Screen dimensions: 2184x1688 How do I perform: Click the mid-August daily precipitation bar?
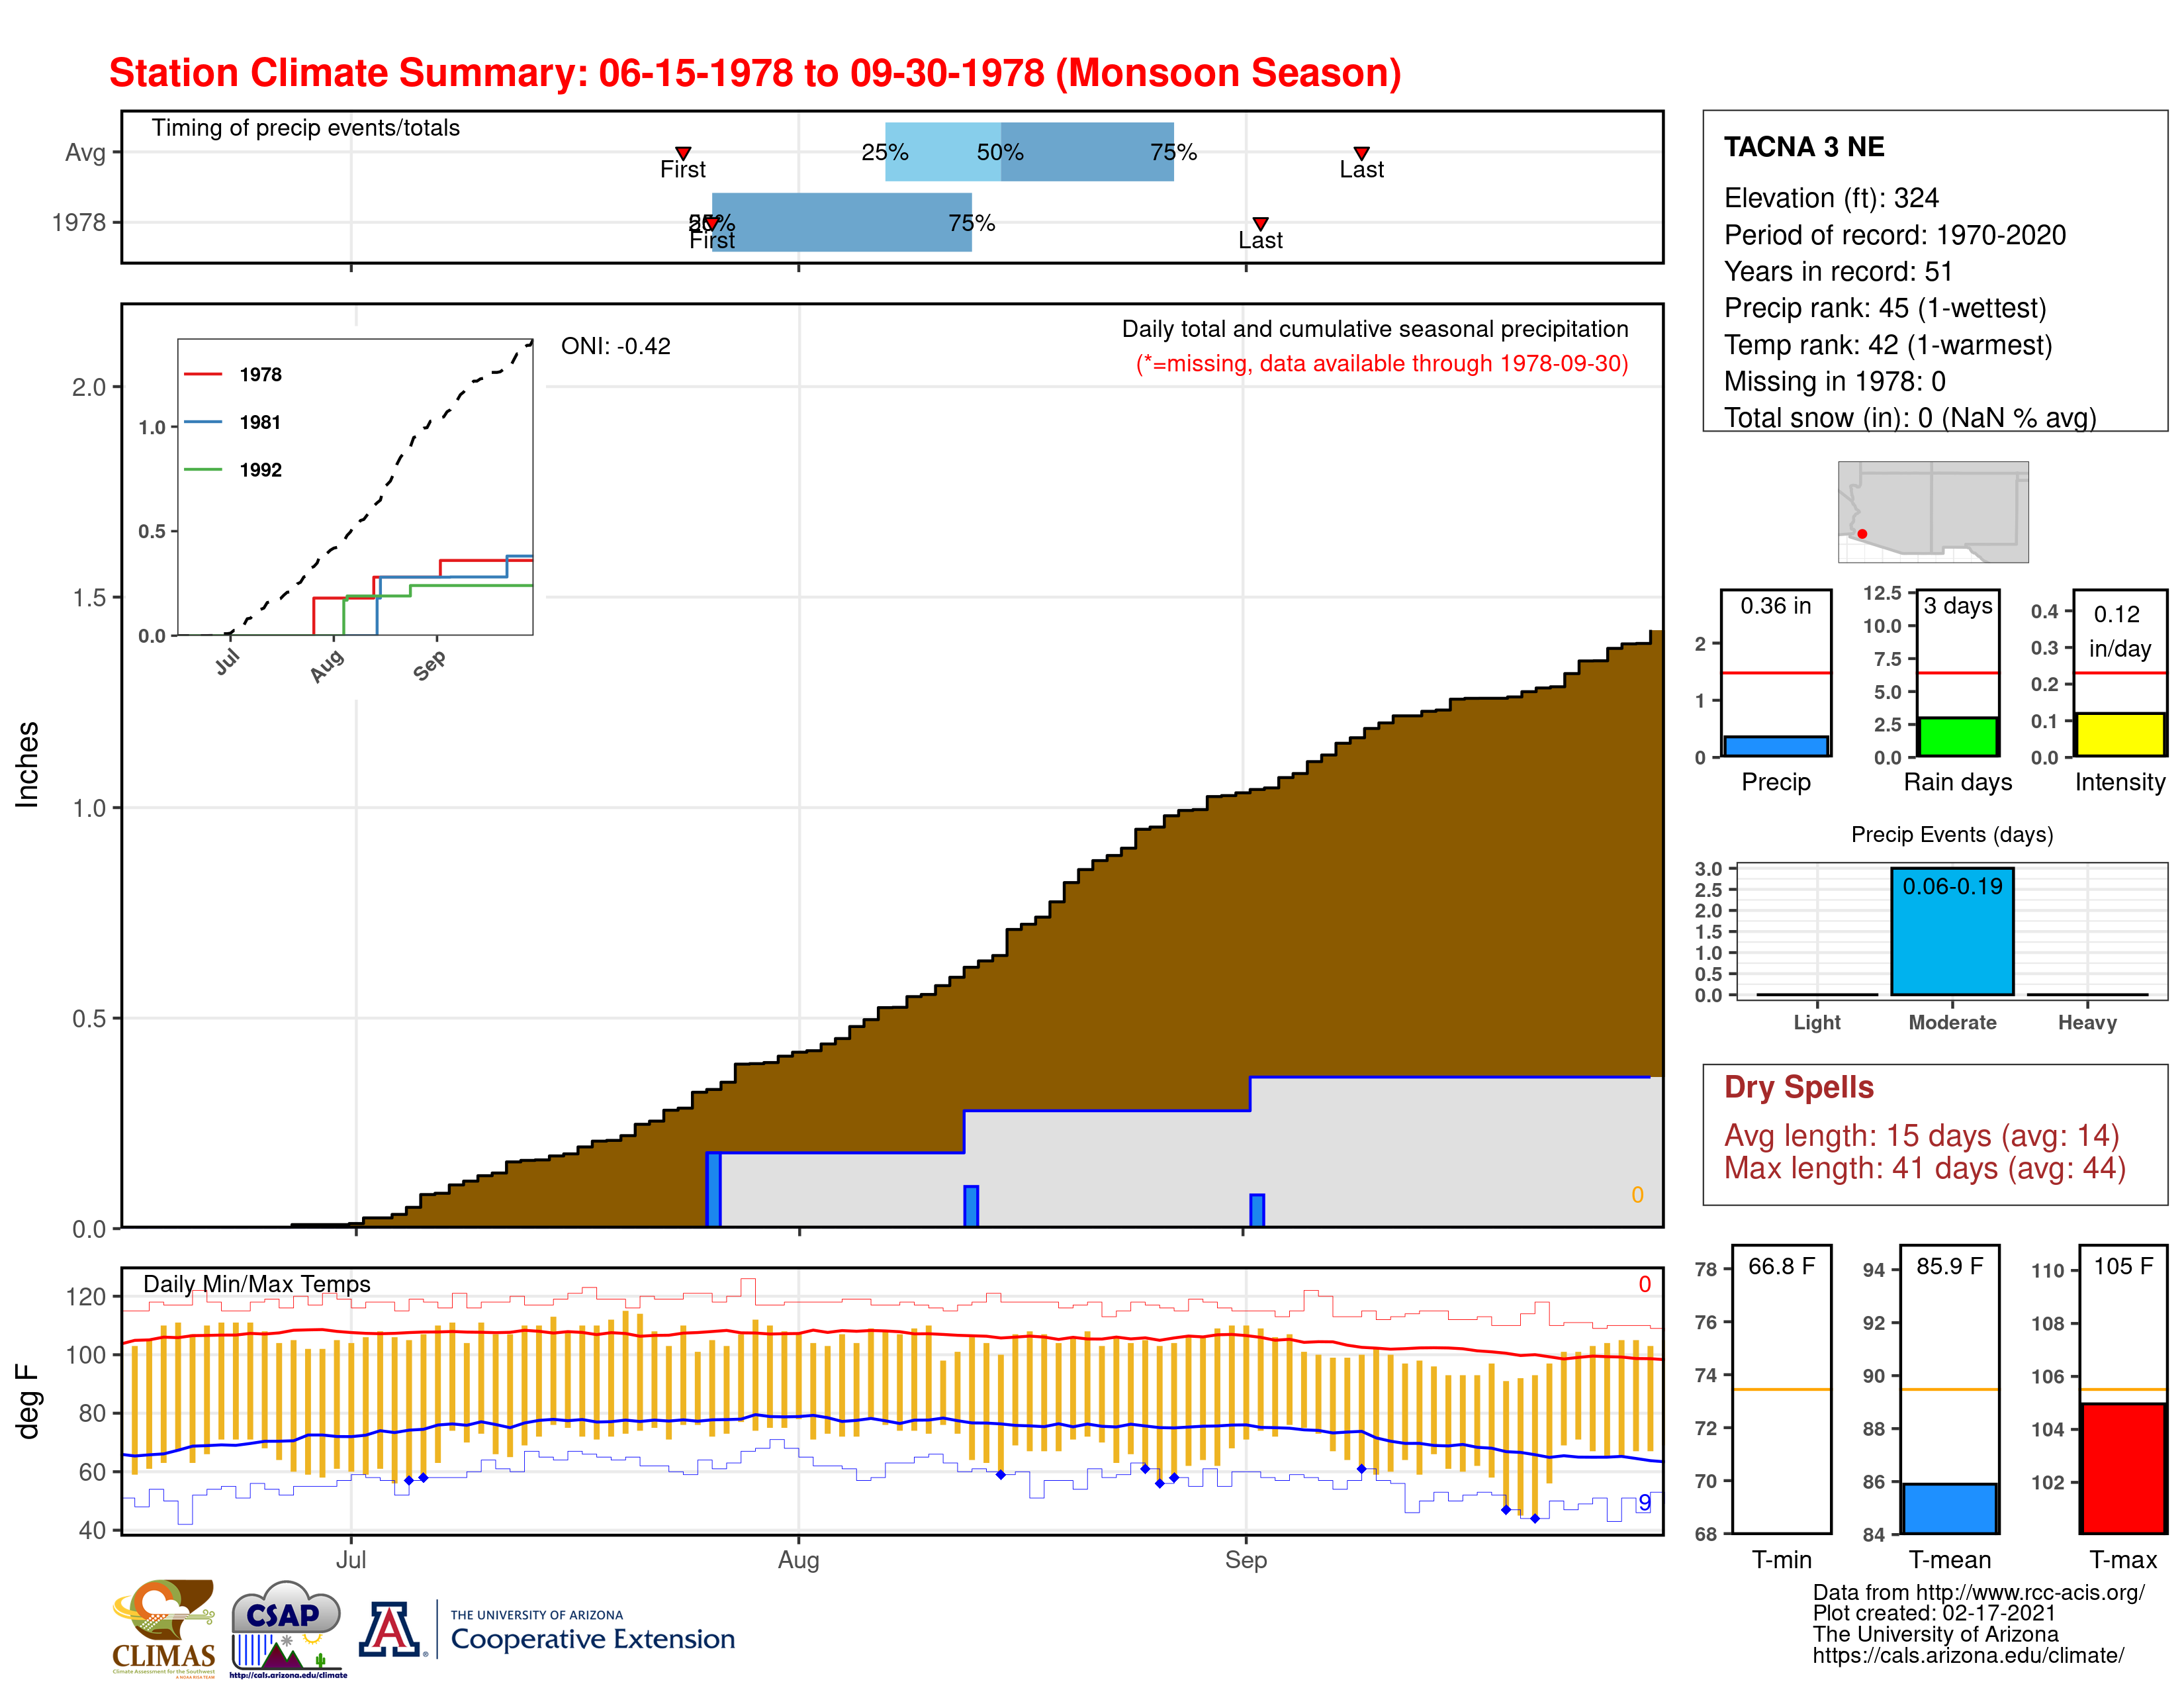pyautogui.click(x=971, y=1206)
